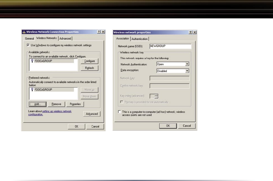Open the Advanced tab
The height and width of the screenshot is (181, 273).
(65, 38)
